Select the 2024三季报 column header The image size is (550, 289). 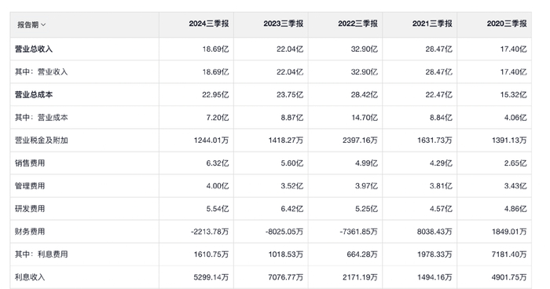(209, 24)
